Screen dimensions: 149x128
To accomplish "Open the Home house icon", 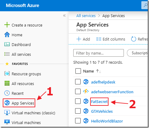I will pyautogui.click(x=7, y=34).
